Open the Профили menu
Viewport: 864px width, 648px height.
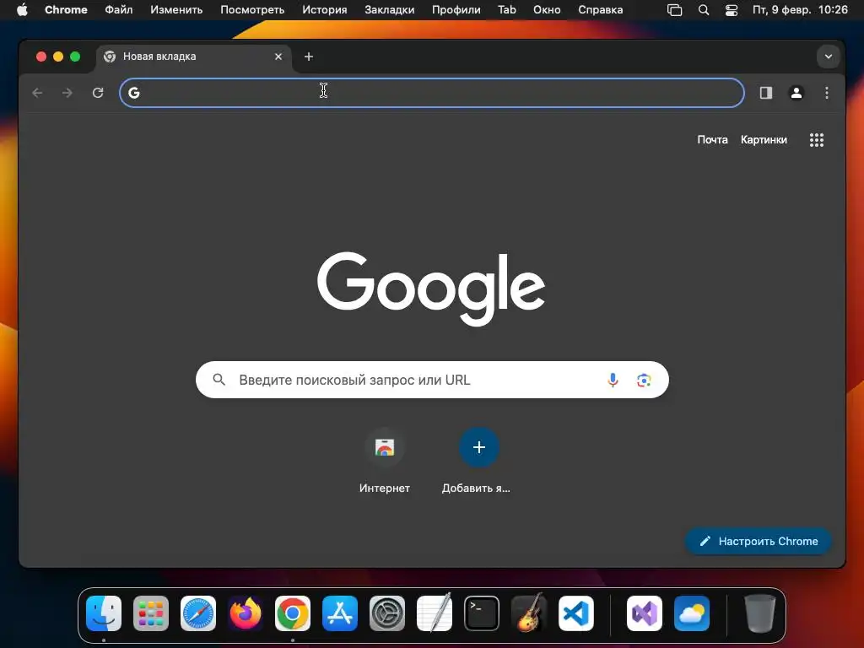click(x=456, y=10)
